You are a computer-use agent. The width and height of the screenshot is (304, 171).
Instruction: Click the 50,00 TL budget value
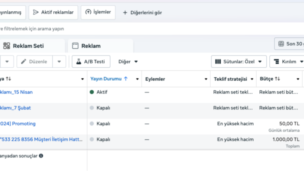(290, 124)
